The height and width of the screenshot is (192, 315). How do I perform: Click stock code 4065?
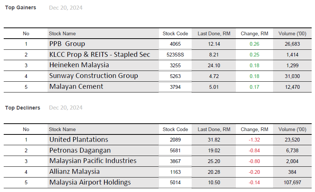click(175, 44)
